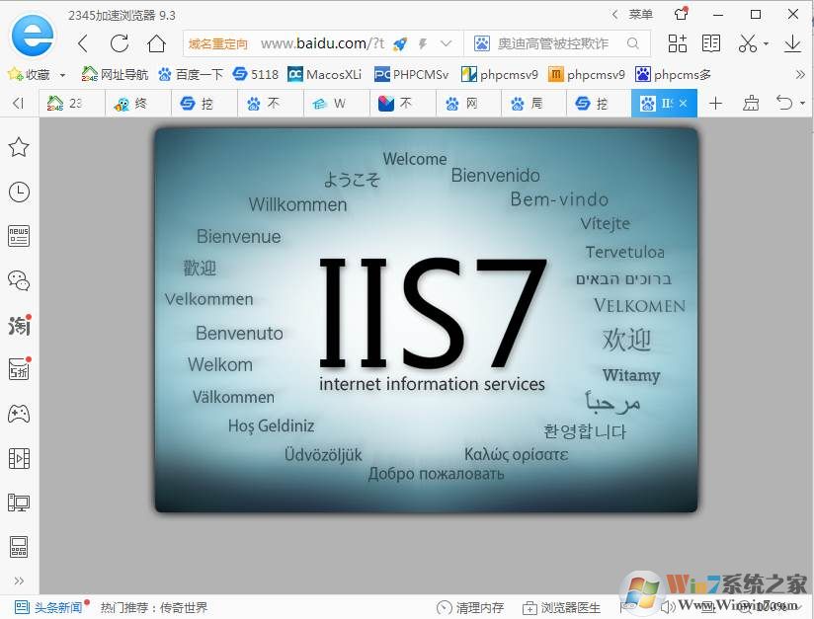
Task: Expand the undo closed tab dropdown
Action: click(x=802, y=104)
